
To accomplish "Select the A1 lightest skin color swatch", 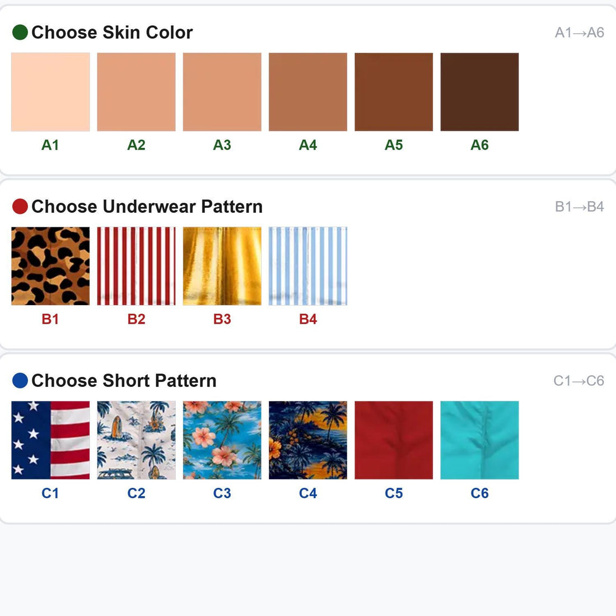I will point(50,92).
